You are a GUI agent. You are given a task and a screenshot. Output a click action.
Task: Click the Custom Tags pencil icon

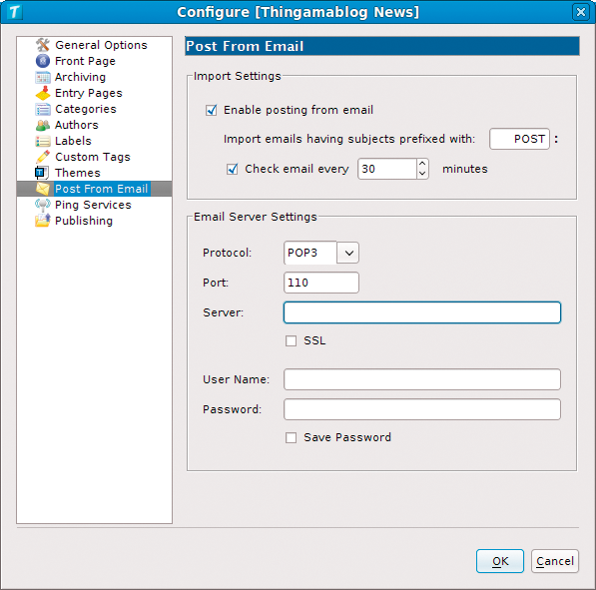pyautogui.click(x=43, y=157)
